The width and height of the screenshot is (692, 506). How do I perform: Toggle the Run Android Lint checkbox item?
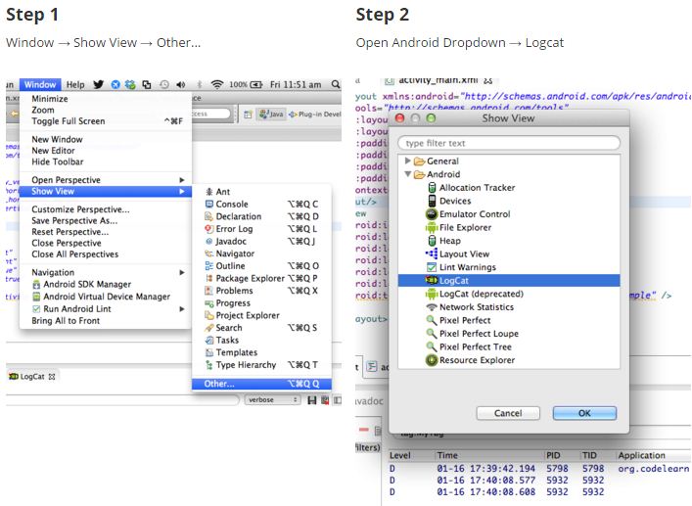[37, 309]
